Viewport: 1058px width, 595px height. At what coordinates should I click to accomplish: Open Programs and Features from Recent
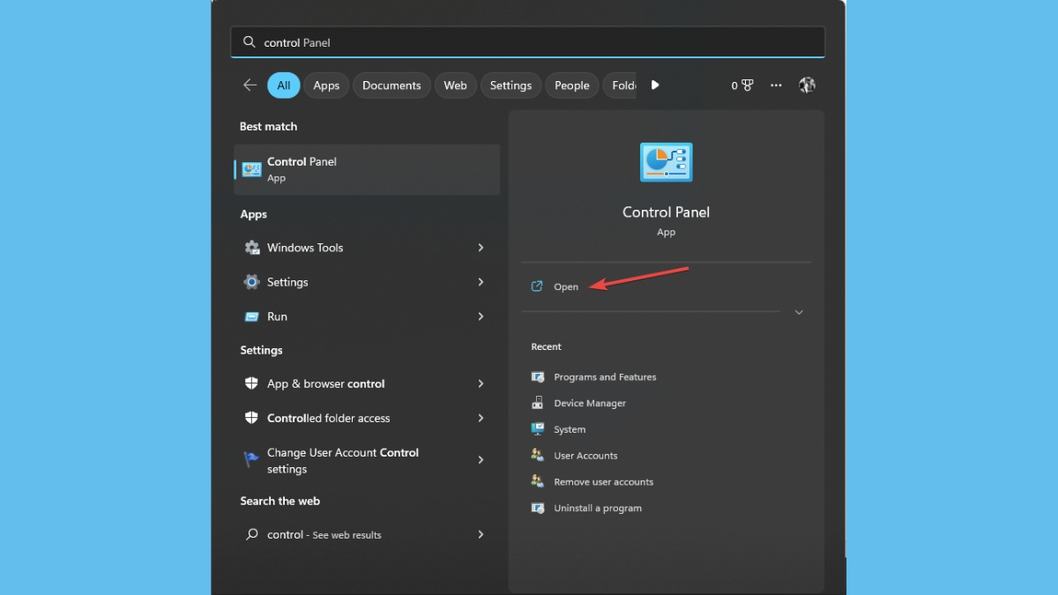tap(605, 377)
